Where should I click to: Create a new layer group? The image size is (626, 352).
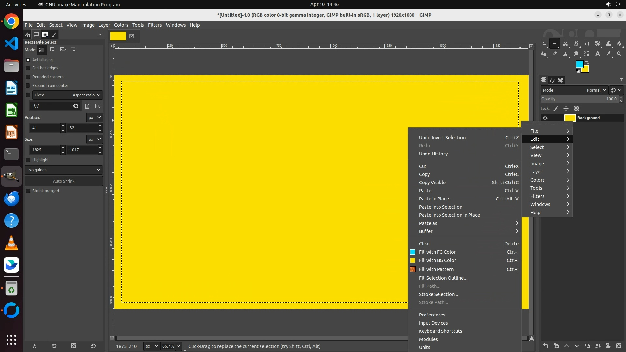point(556,346)
